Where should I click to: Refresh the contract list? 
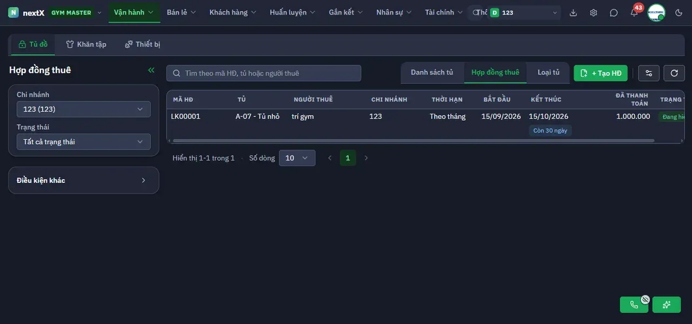point(674,73)
